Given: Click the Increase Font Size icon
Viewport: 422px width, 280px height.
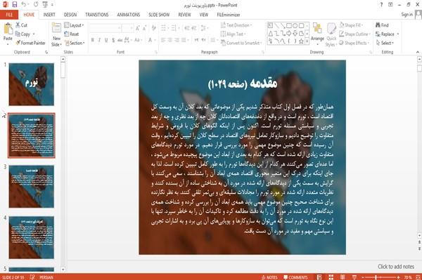Looking at the screenshot, I should [138, 28].
